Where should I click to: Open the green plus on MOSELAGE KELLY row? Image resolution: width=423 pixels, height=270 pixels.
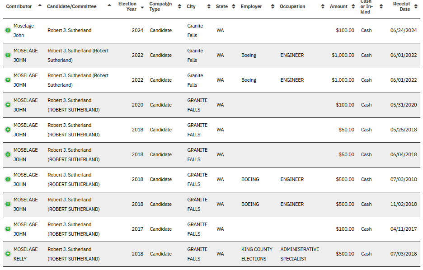(x=8, y=254)
